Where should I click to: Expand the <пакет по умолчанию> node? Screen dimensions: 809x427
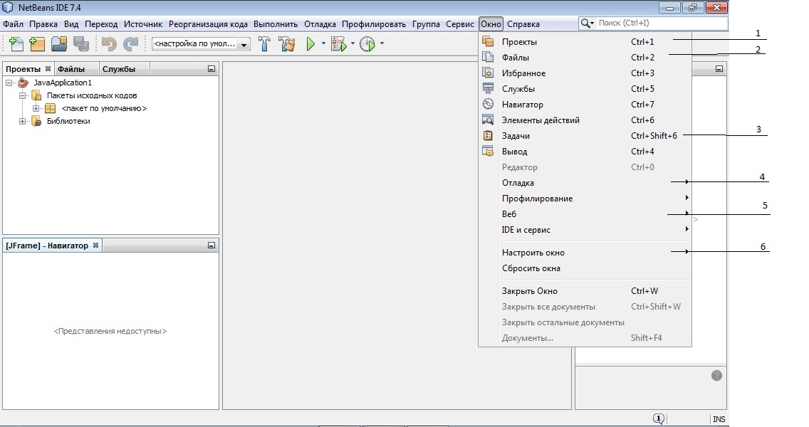point(36,108)
